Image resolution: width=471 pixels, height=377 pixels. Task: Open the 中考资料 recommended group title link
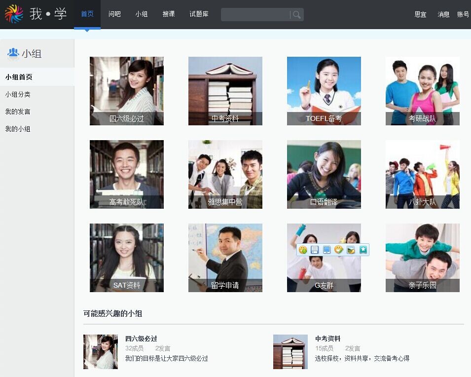pyautogui.click(x=328, y=339)
